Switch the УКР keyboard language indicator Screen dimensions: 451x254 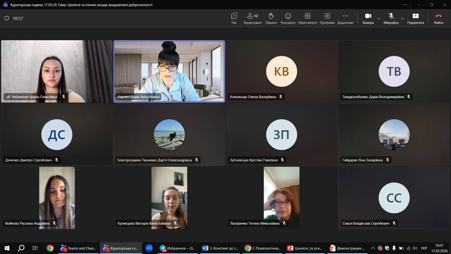[424, 248]
